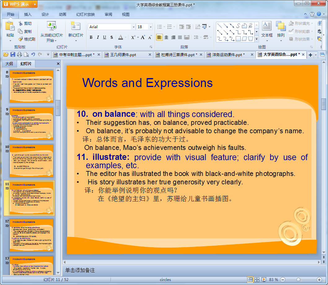This screenshot has height=285, width=328.
Task: Select slide 8 thumbnail
Action: point(31,86)
